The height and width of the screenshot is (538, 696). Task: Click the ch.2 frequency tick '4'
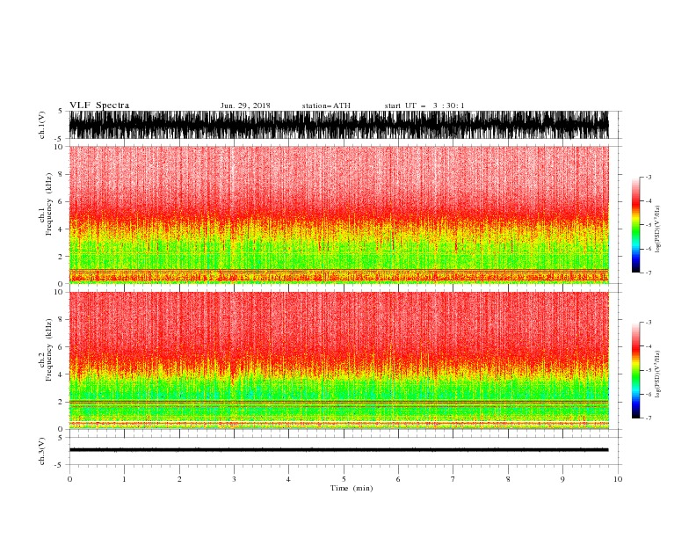coord(61,374)
